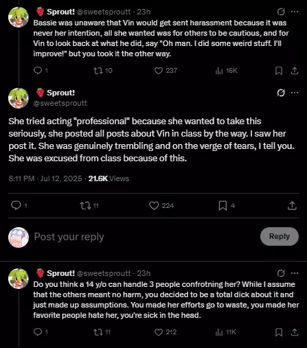The image size is (307, 348).
Task: Toggle bookmark on the bottom 14 y/o tweet
Action: 279,332
